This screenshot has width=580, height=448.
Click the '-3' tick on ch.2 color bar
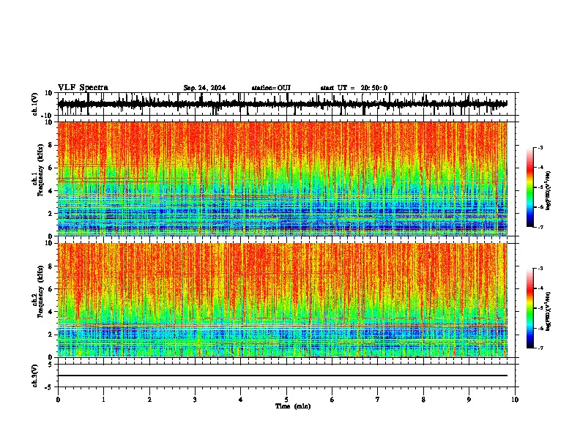coord(540,269)
